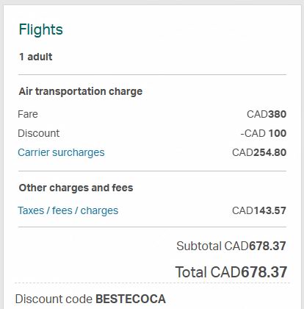This screenshot has width=304, height=309.
Task: Click the Other charges and fees heading
Action: pos(76,188)
